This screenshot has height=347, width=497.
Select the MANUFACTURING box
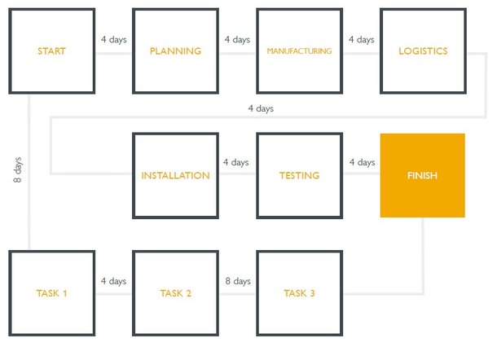(299, 51)
